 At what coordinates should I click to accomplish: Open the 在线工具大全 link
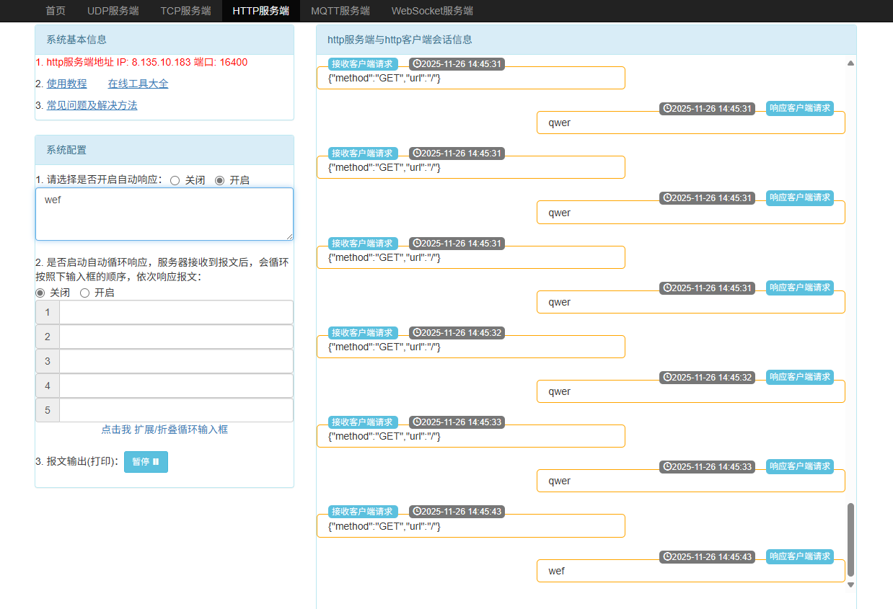pos(138,84)
